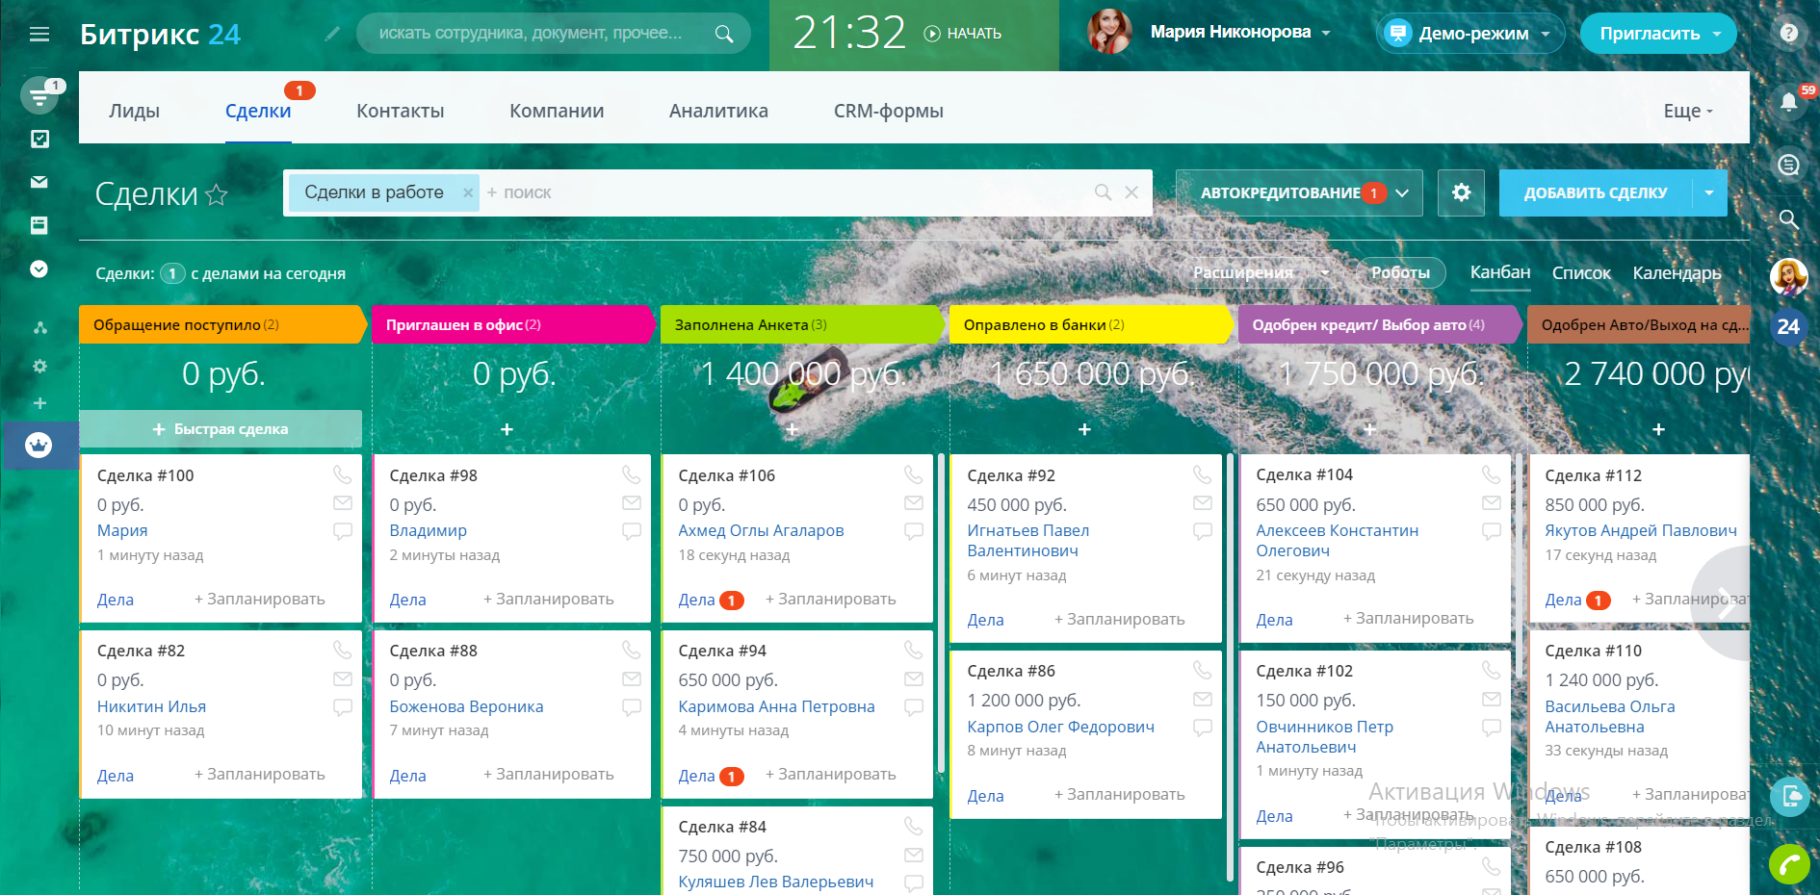The height and width of the screenshot is (895, 1820).
Task: Go to the Лиды tab
Action: point(135,111)
